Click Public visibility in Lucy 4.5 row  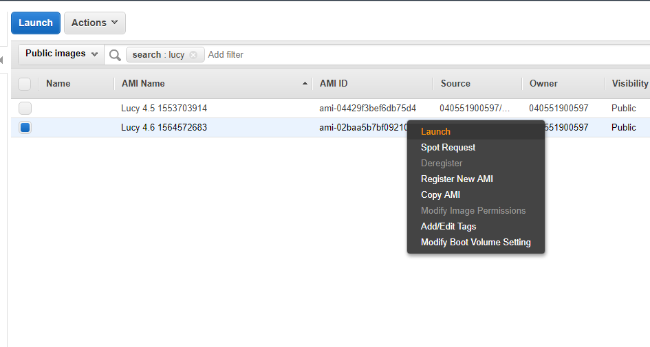pos(623,108)
